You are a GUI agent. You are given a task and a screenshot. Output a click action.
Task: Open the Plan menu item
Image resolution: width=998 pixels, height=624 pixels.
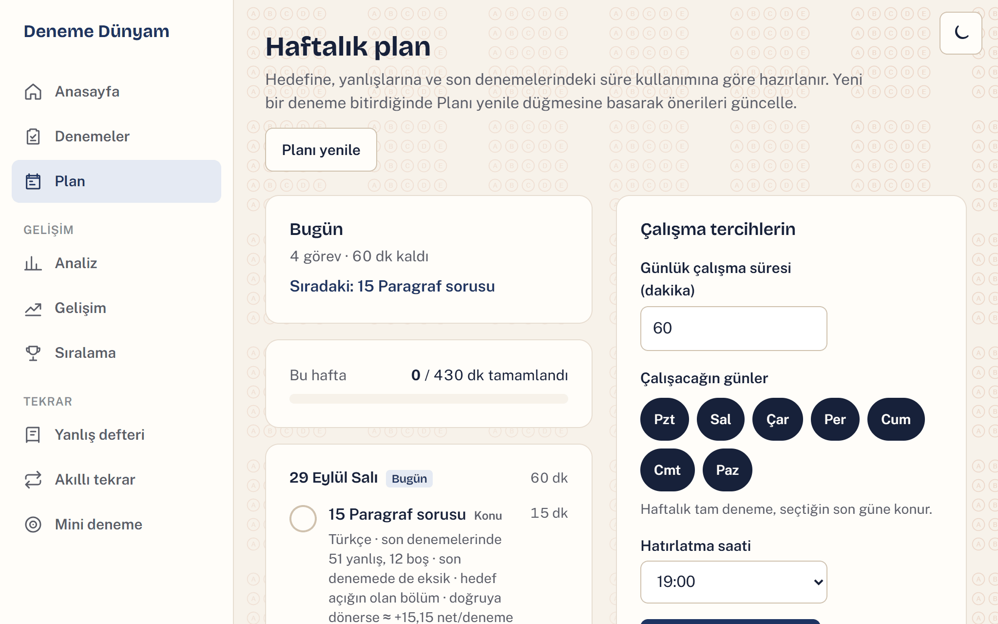tap(116, 181)
